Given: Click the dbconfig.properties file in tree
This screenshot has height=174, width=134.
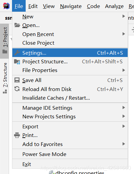Looking at the screenshot, I should click(x=80, y=173).
